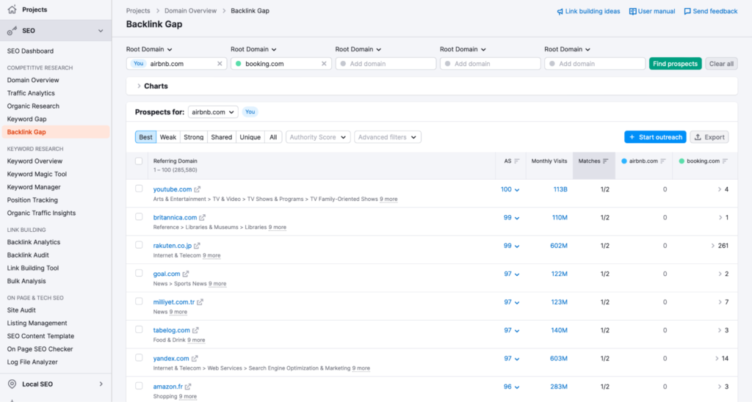Open Backlink Analytics in the sidebar
Viewport: 752px width, 402px height.
(x=34, y=242)
